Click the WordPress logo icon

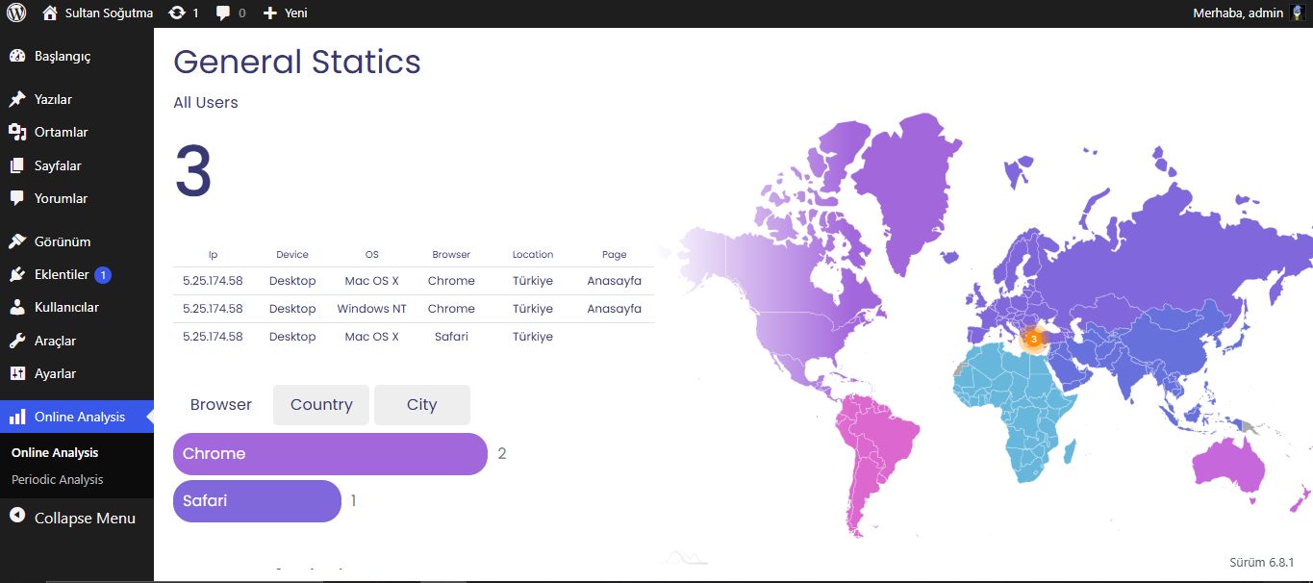16,13
